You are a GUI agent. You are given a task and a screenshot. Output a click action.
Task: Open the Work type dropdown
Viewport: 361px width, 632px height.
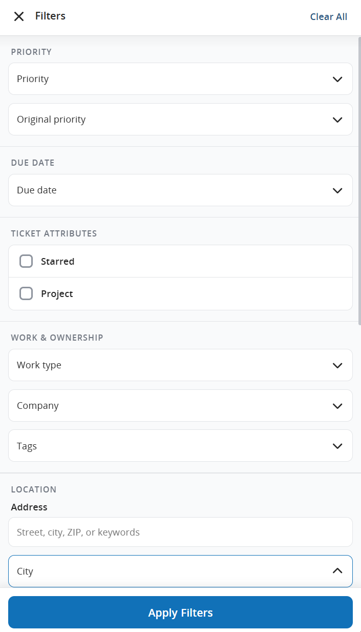[x=180, y=365]
